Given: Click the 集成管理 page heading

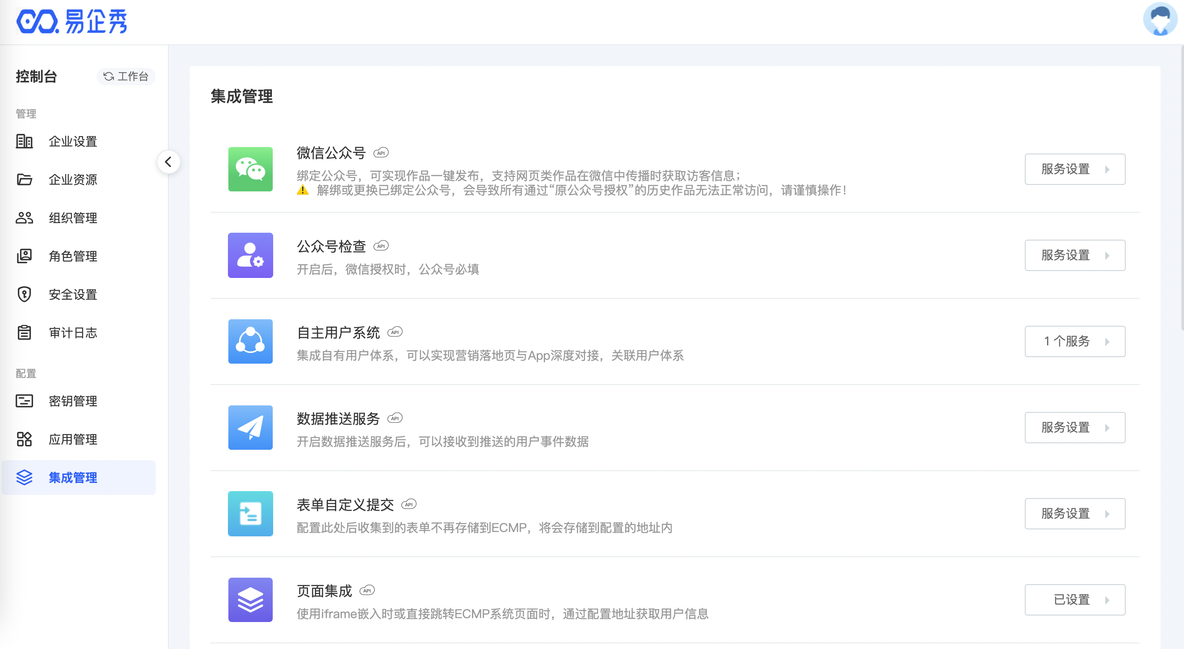Looking at the screenshot, I should [x=242, y=97].
